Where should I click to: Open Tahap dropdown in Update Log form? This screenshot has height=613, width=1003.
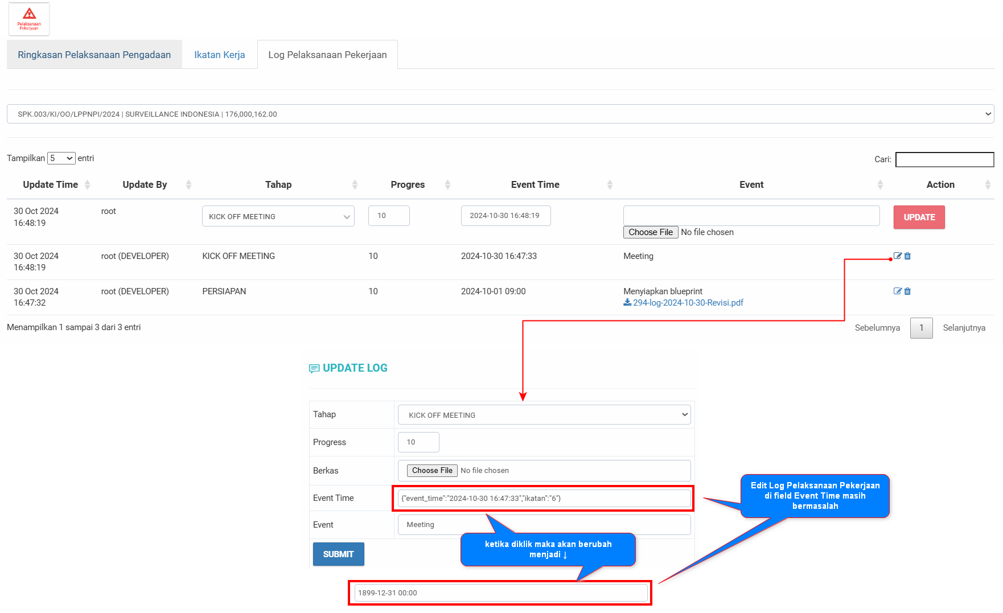point(544,415)
